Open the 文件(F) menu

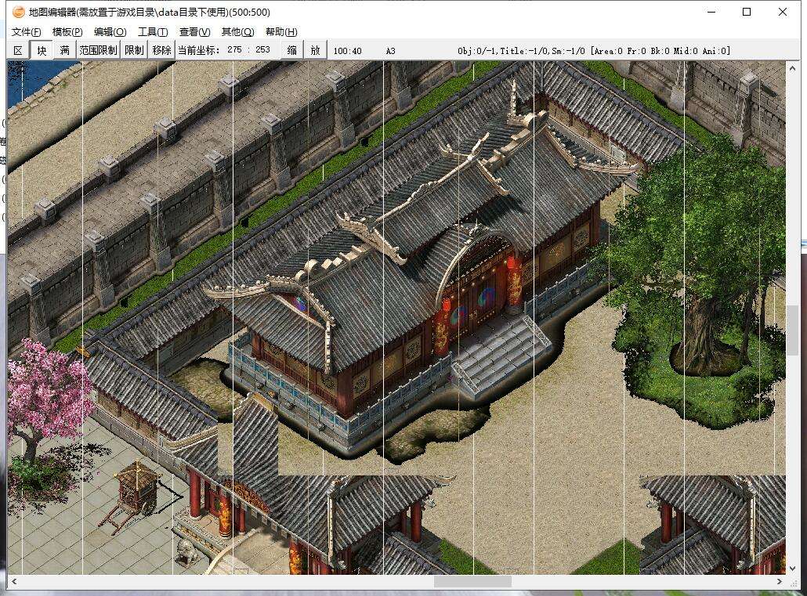click(x=27, y=32)
